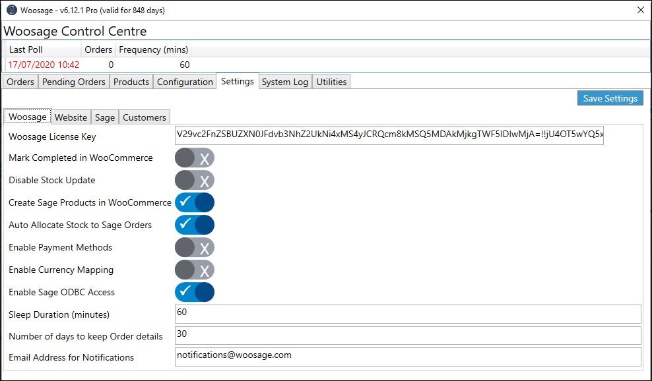Turn off Auto Allocate Stock to Sage Orders
The height and width of the screenshot is (381, 652).
(195, 225)
